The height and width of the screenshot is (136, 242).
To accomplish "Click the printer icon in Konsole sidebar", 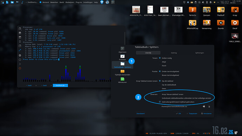I will [x=20, y=55].
